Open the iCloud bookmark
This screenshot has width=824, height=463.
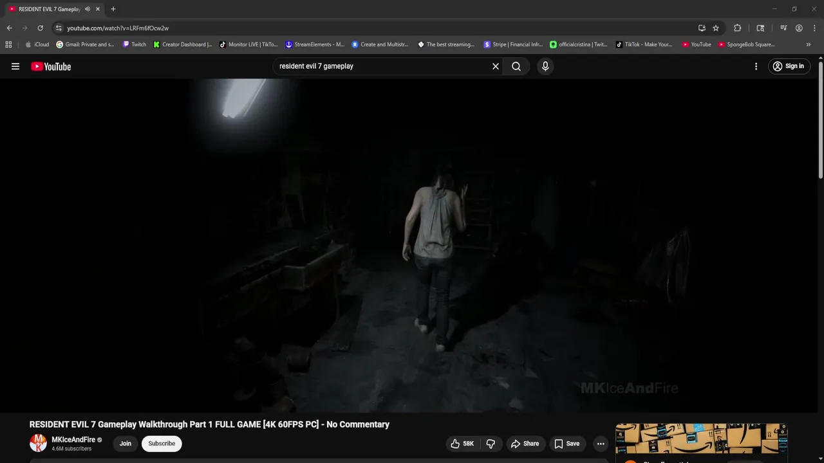coord(37,44)
